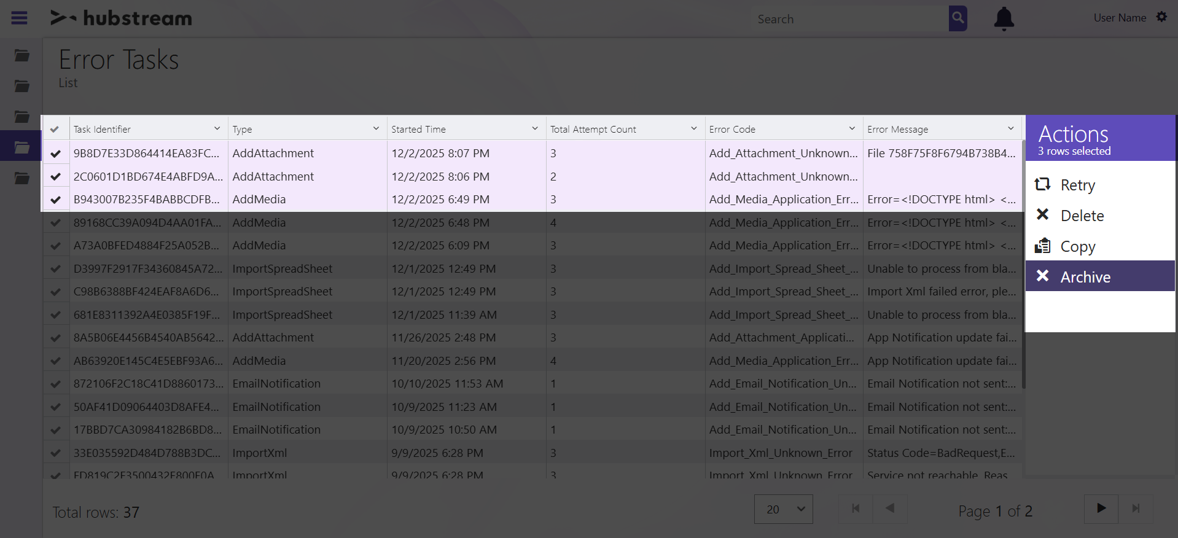
Task: Click the Retry arrows icon
Action: pos(1043,184)
